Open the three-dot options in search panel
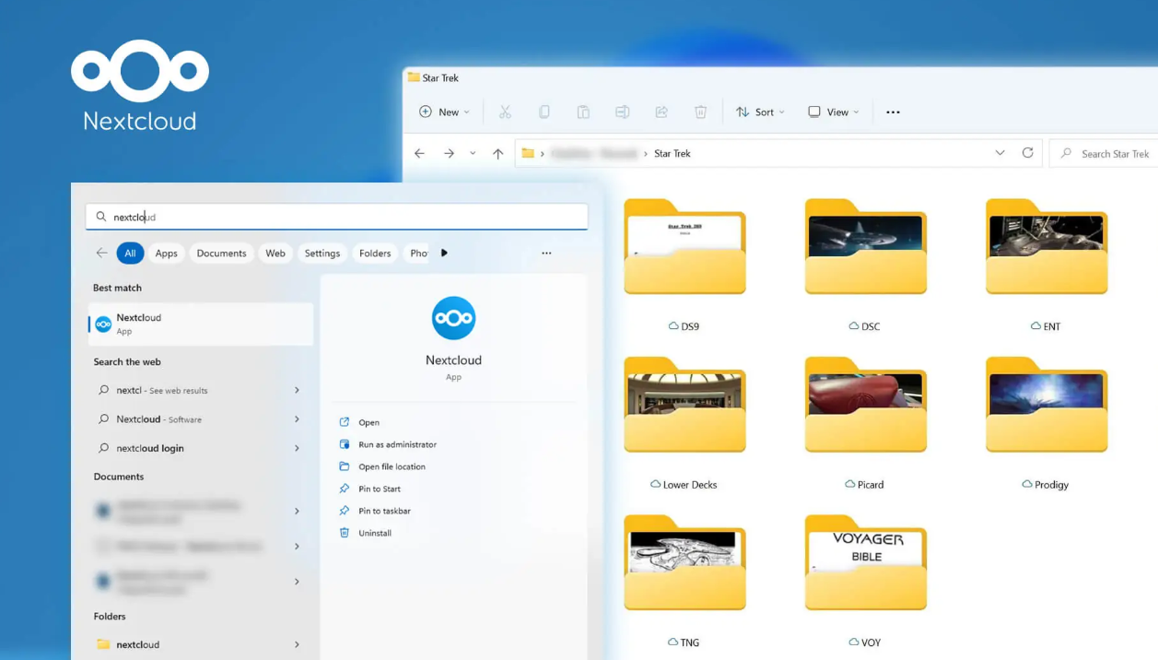The width and height of the screenshot is (1158, 660). click(x=546, y=253)
